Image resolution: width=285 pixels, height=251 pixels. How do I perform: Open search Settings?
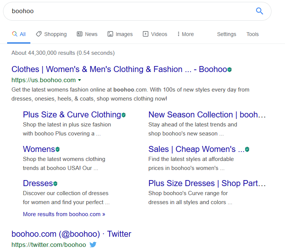pyautogui.click(x=226, y=34)
